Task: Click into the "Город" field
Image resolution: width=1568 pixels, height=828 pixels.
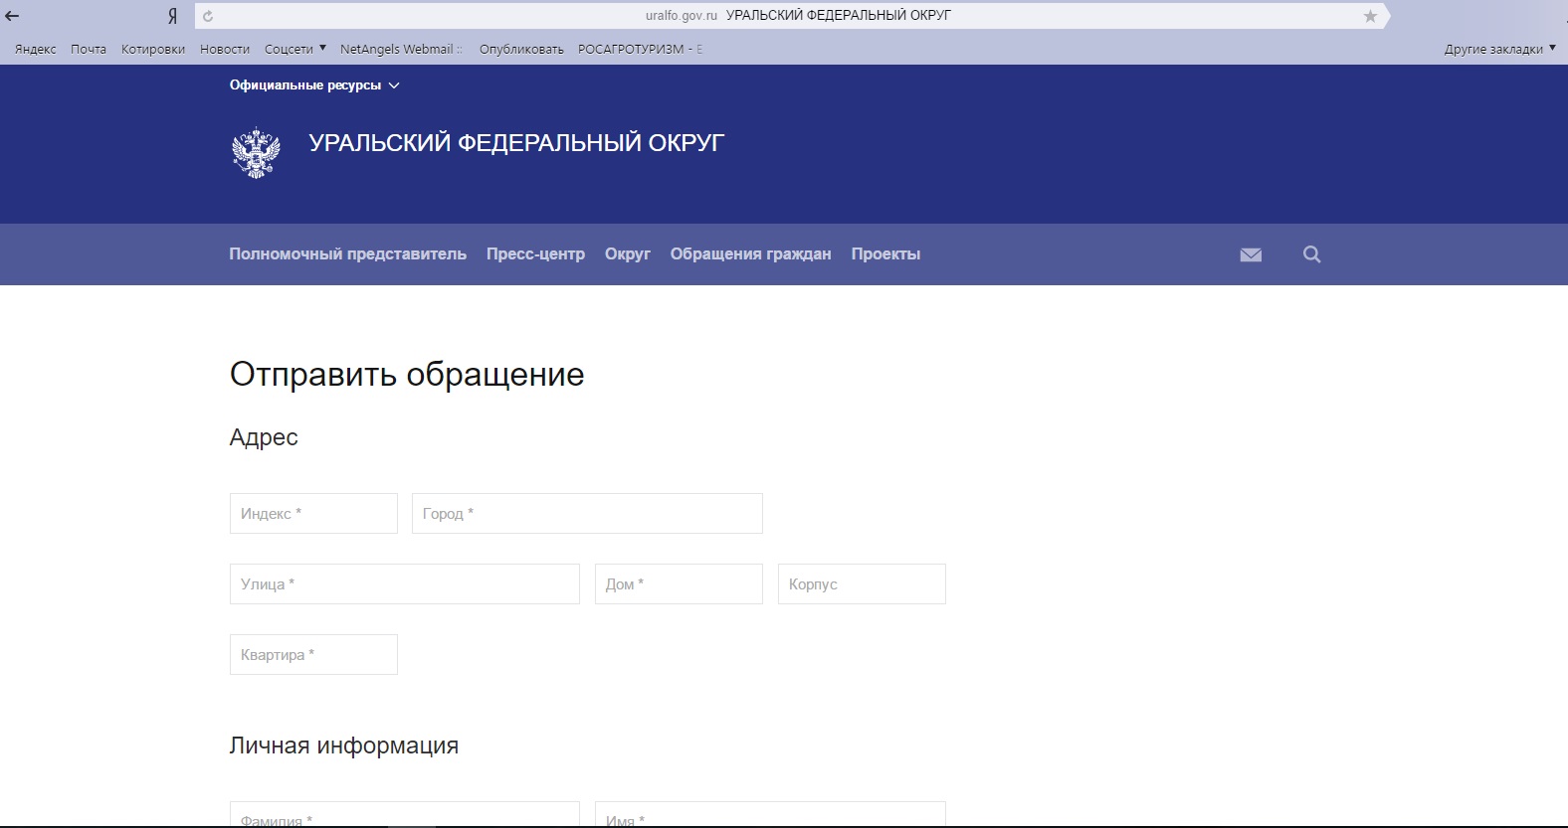Action: 587,514
